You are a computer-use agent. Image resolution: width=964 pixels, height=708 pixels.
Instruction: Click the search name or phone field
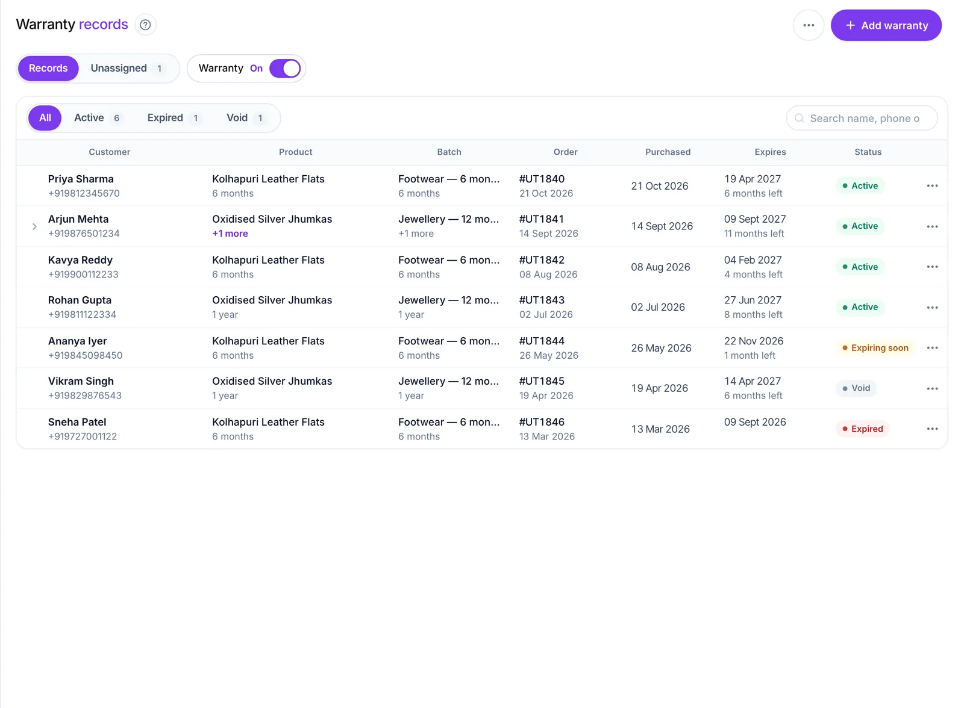click(862, 118)
